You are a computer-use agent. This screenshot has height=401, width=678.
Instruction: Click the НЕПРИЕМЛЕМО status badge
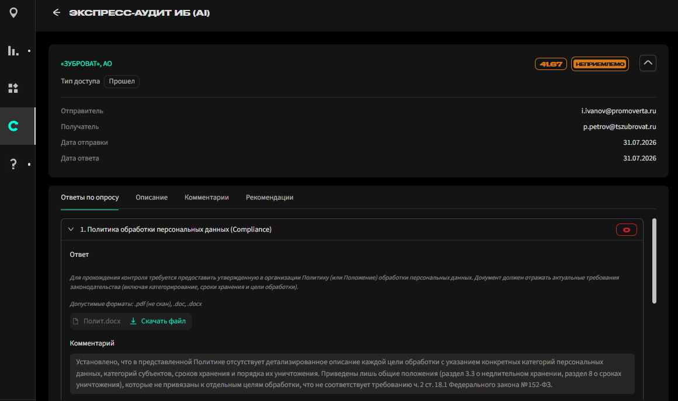point(599,64)
